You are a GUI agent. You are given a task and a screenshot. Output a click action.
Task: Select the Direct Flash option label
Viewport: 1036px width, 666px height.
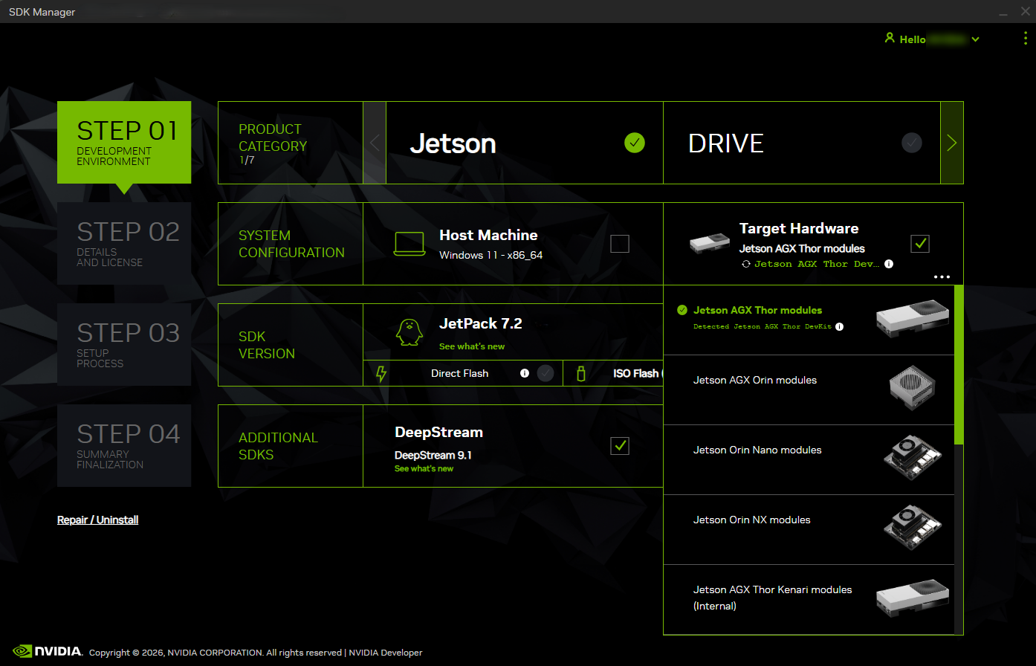point(459,373)
